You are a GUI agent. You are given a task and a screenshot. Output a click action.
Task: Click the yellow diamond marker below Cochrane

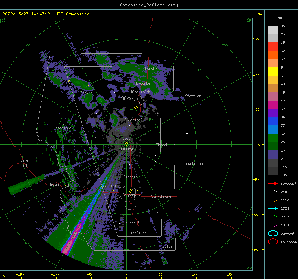coord(114,191)
